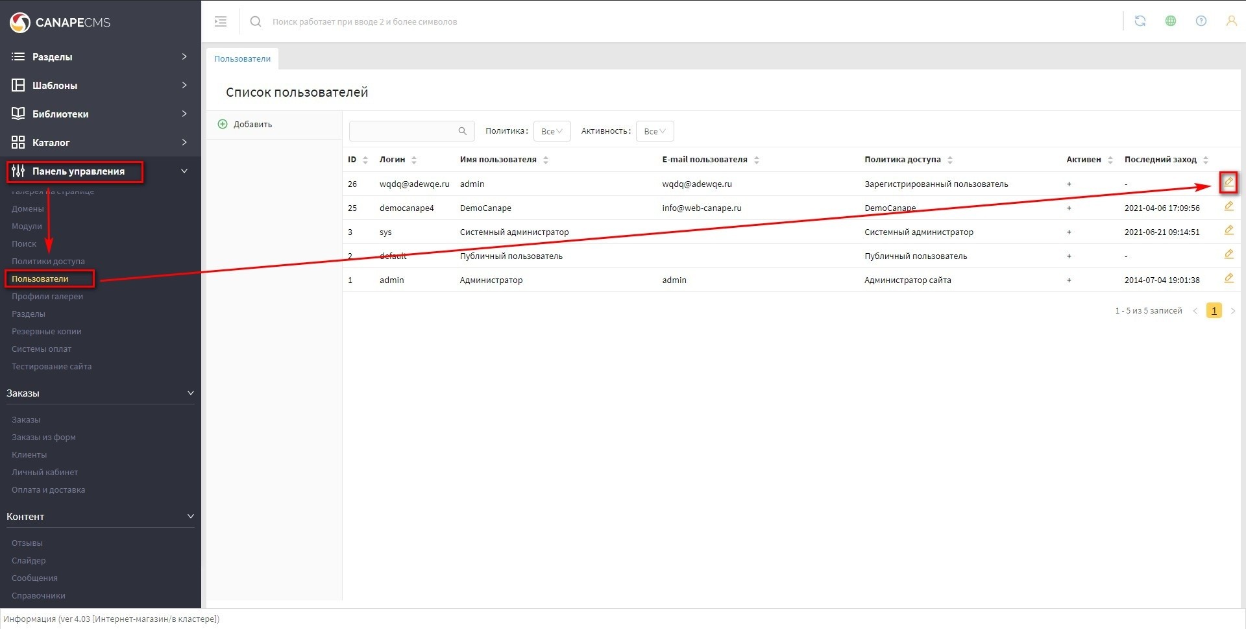The height and width of the screenshot is (629, 1246).
Task: Collapse the Заказы sidebar group
Action: click(x=190, y=393)
